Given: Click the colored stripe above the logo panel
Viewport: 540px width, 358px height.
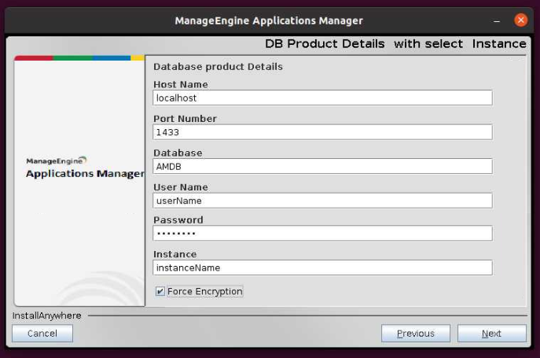Looking at the screenshot, I should point(79,57).
